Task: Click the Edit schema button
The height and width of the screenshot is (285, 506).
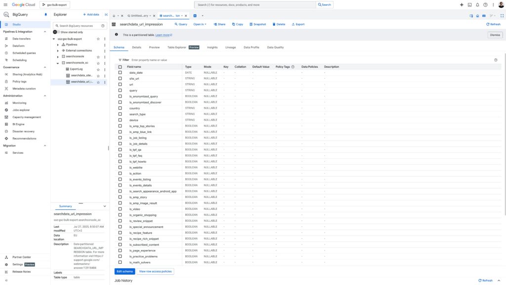Action: pos(125,271)
